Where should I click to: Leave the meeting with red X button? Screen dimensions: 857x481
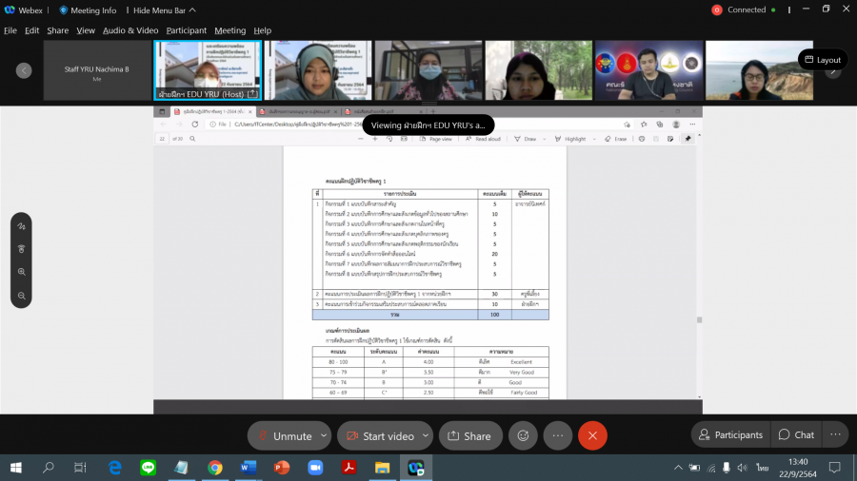(592, 435)
